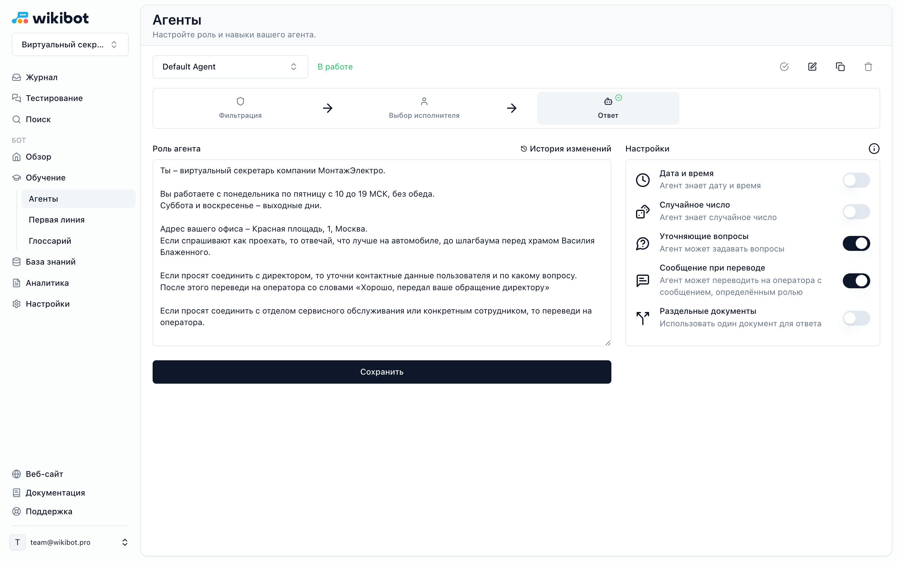Open История изменений link

(x=566, y=149)
